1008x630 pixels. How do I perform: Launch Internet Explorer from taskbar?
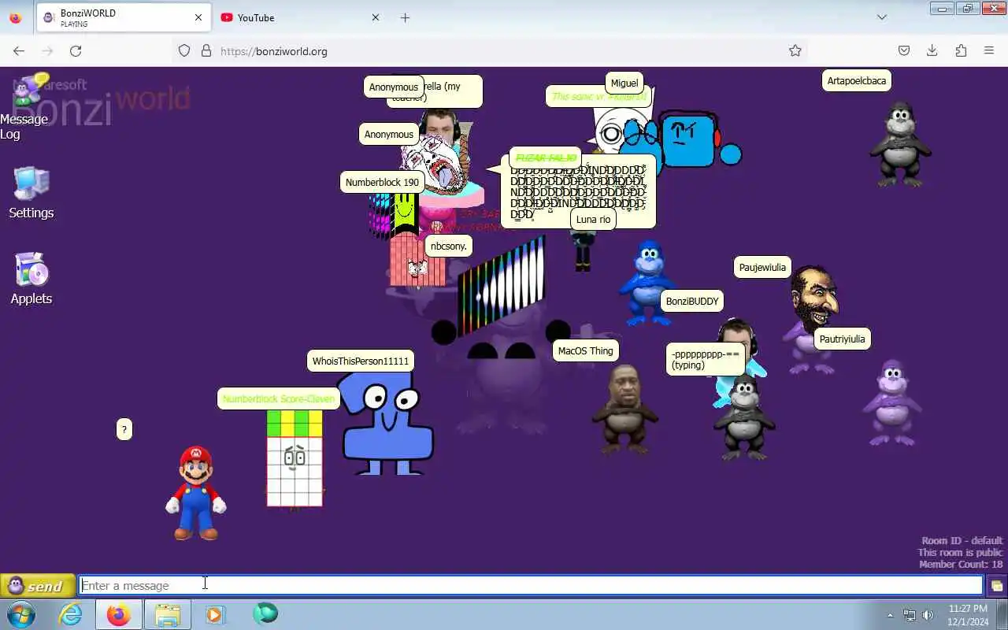tap(71, 614)
